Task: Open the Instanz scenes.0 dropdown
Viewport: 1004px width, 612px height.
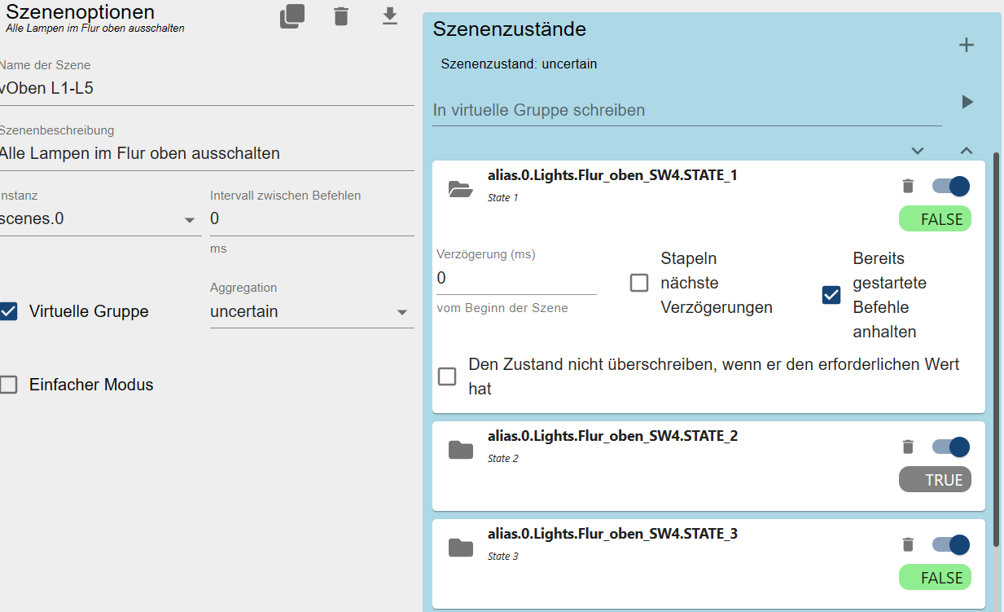Action: (x=99, y=219)
